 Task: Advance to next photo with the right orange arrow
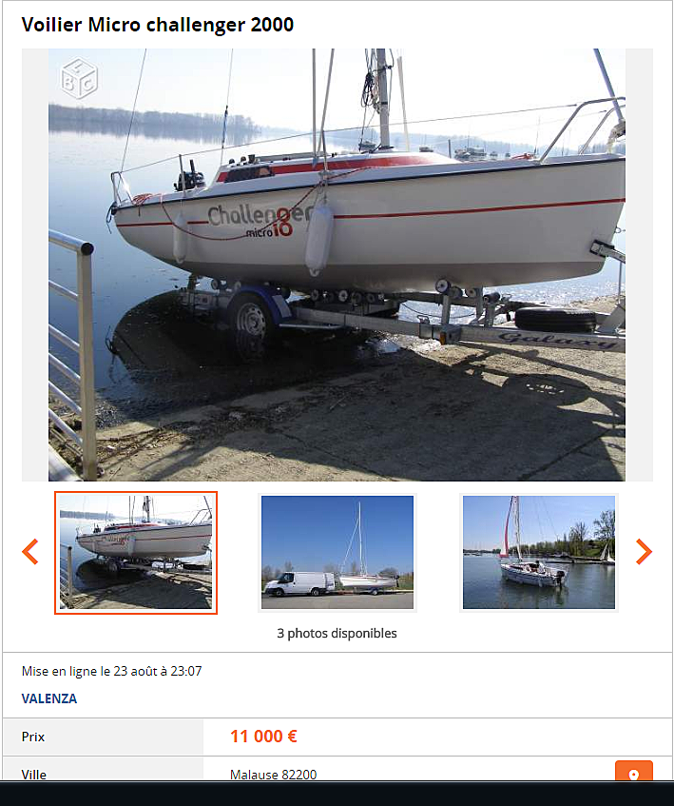pos(644,552)
